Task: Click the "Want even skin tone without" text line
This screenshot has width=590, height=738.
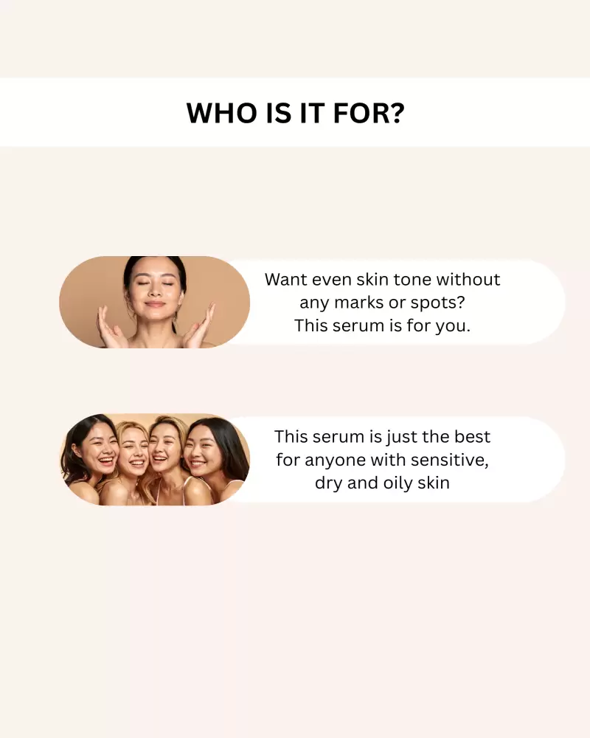Action: (382, 280)
